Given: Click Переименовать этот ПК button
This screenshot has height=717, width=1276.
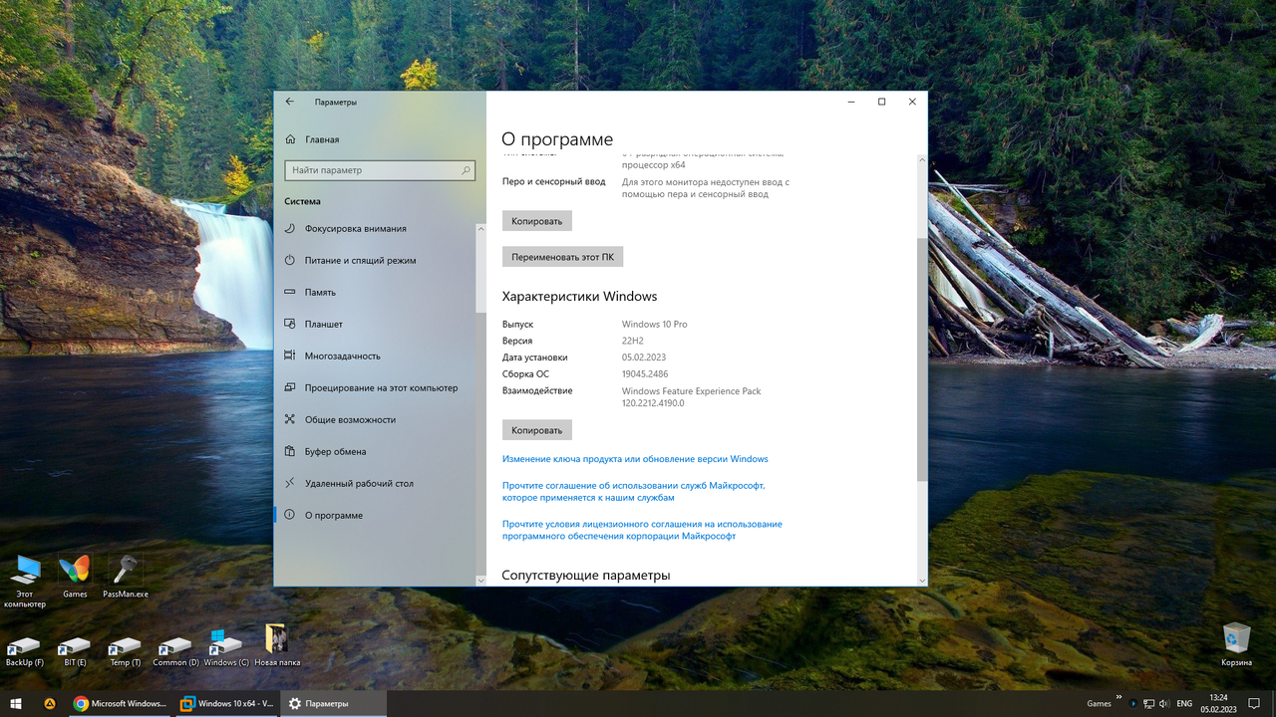Looking at the screenshot, I should [x=562, y=257].
